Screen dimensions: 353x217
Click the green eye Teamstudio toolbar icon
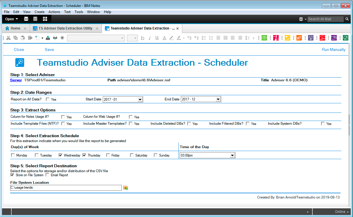[264, 38]
